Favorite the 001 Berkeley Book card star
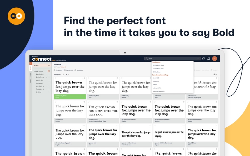Viewport: 250px width, 156px height. 117,78
